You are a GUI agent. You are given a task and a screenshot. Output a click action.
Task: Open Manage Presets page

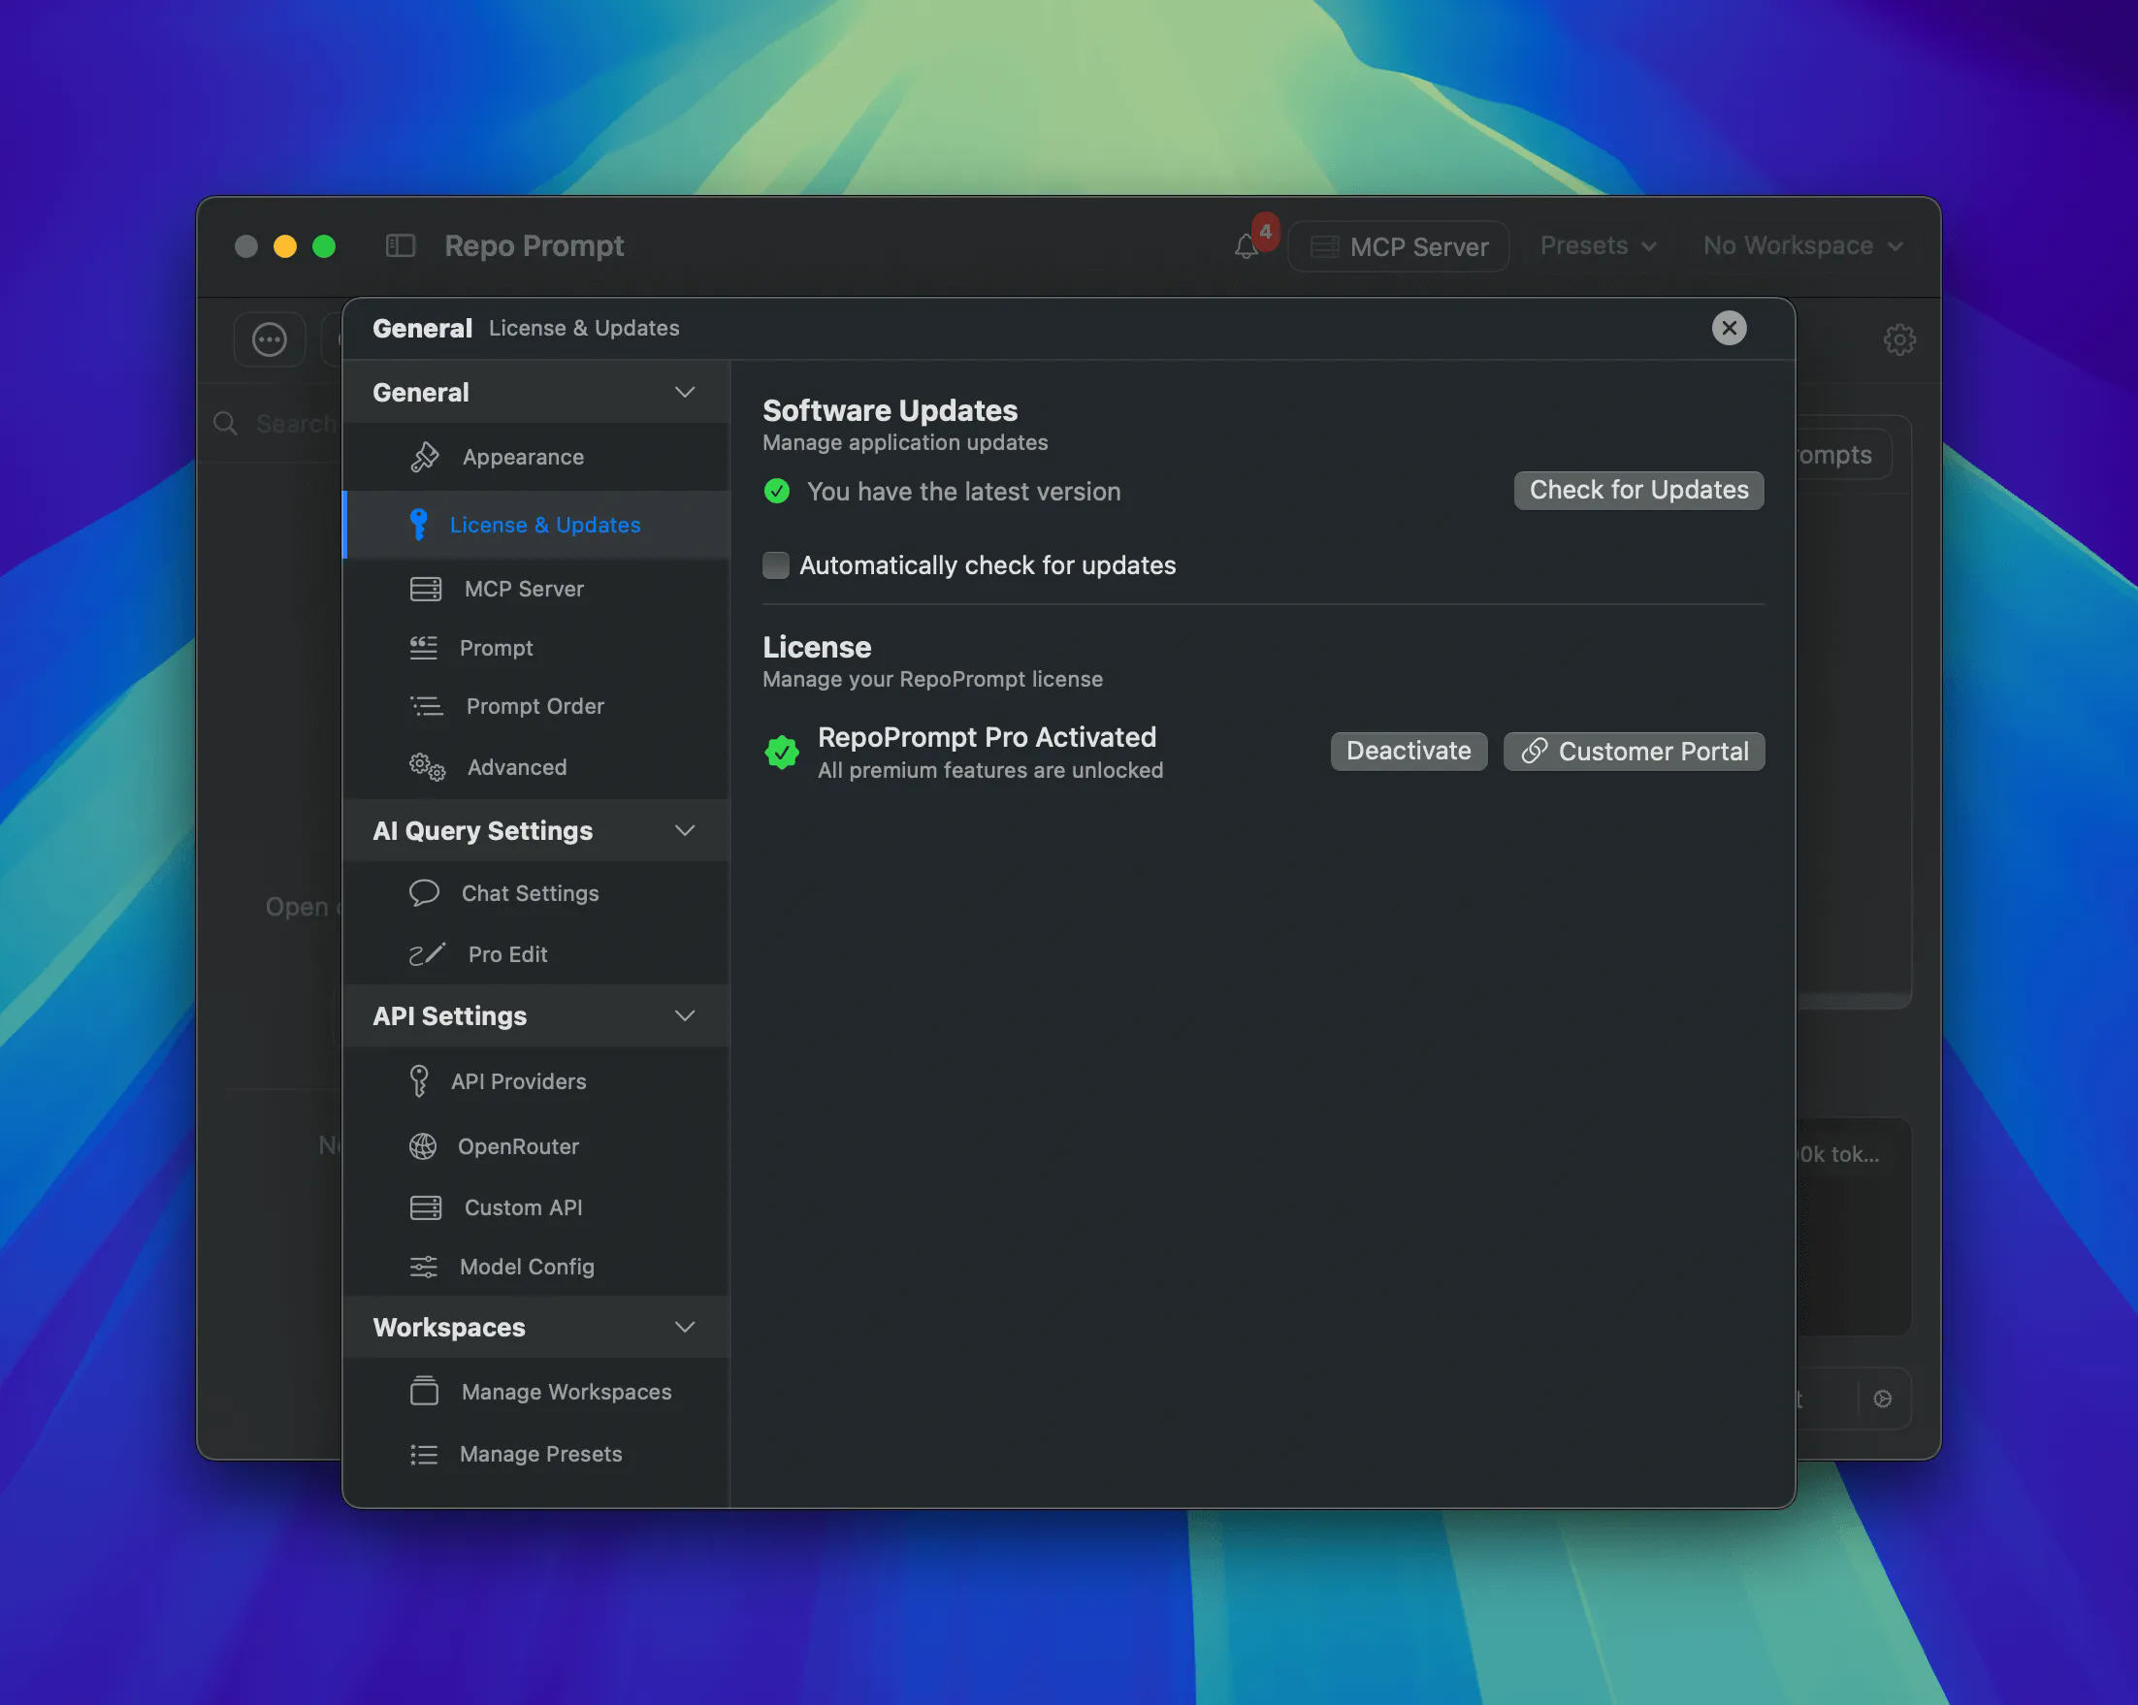536,1453
